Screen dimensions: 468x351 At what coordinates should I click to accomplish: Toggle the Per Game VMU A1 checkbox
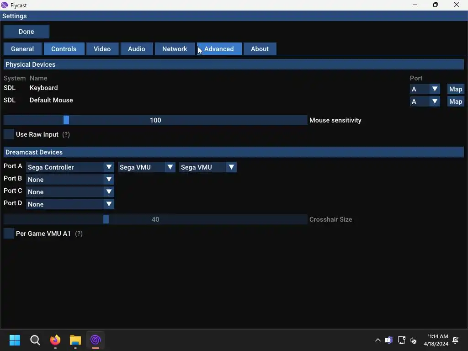9,234
